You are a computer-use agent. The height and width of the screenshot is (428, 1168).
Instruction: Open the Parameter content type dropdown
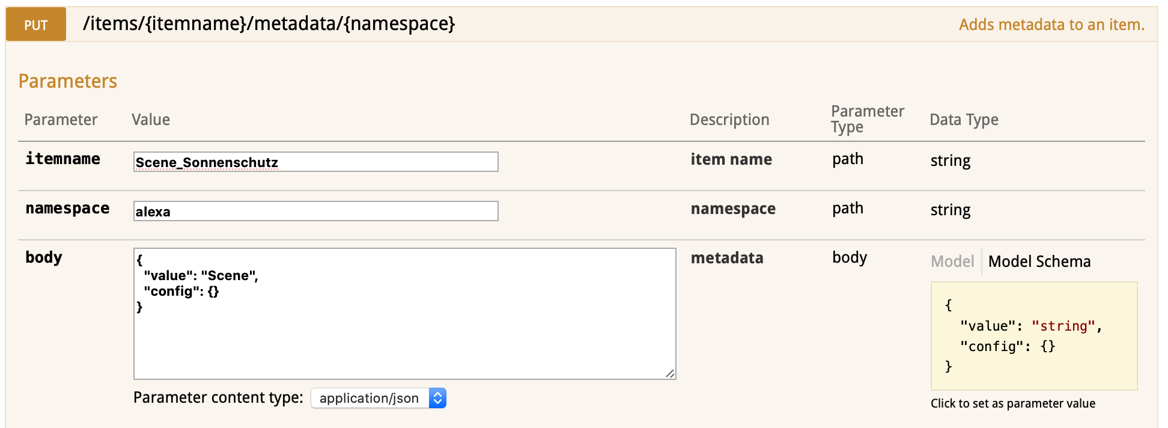(378, 398)
